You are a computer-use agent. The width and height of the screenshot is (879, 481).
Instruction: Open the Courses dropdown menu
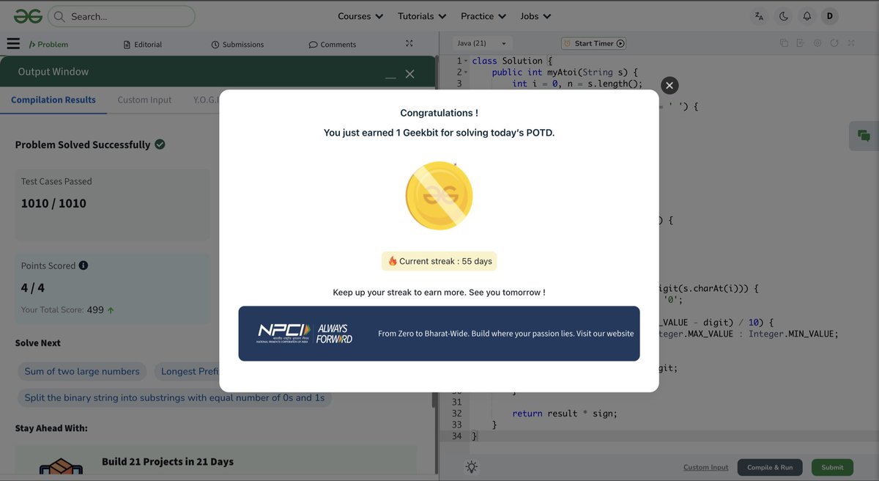(x=360, y=16)
